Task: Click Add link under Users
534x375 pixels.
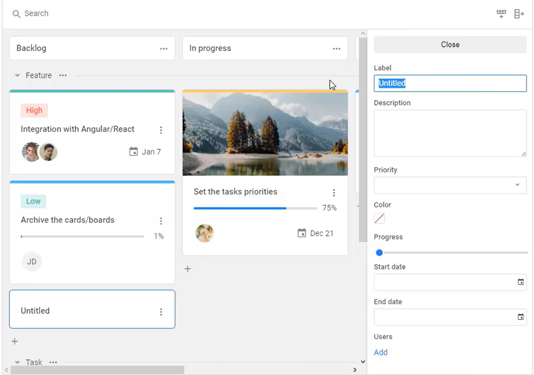Action: pos(381,352)
